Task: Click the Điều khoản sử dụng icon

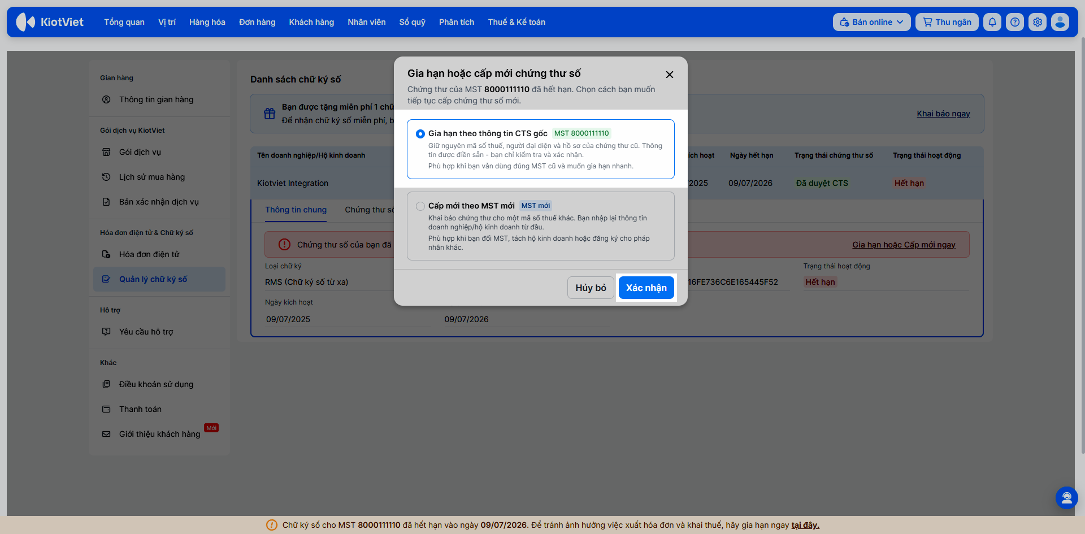Action: coord(106,384)
